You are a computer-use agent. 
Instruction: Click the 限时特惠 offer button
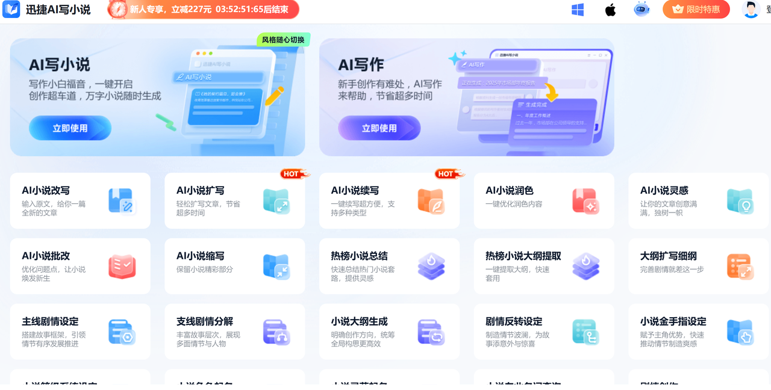click(696, 9)
